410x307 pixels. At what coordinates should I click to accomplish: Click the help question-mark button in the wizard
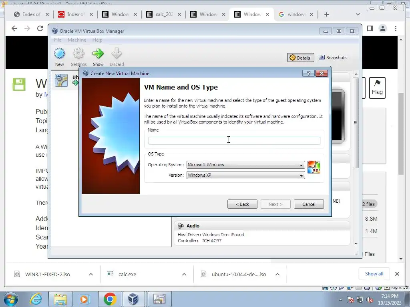[308, 74]
